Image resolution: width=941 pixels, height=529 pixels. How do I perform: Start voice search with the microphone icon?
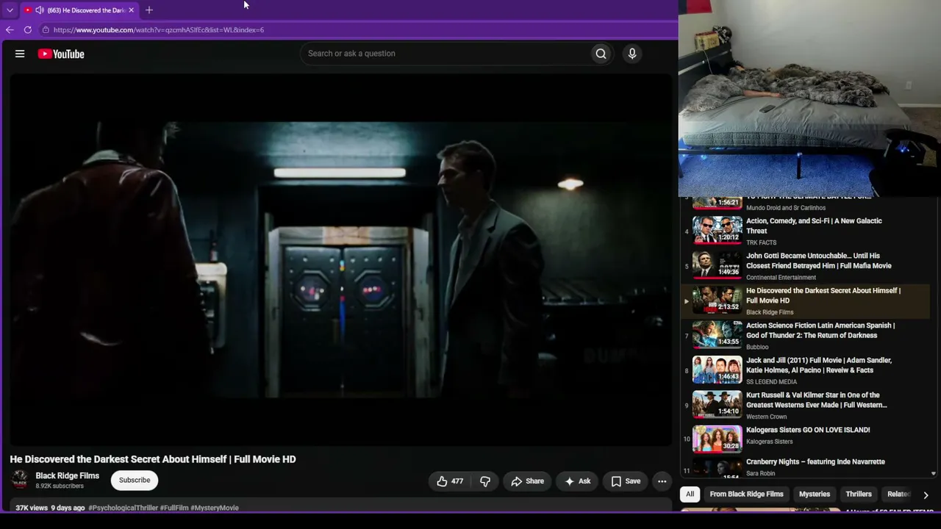click(632, 54)
